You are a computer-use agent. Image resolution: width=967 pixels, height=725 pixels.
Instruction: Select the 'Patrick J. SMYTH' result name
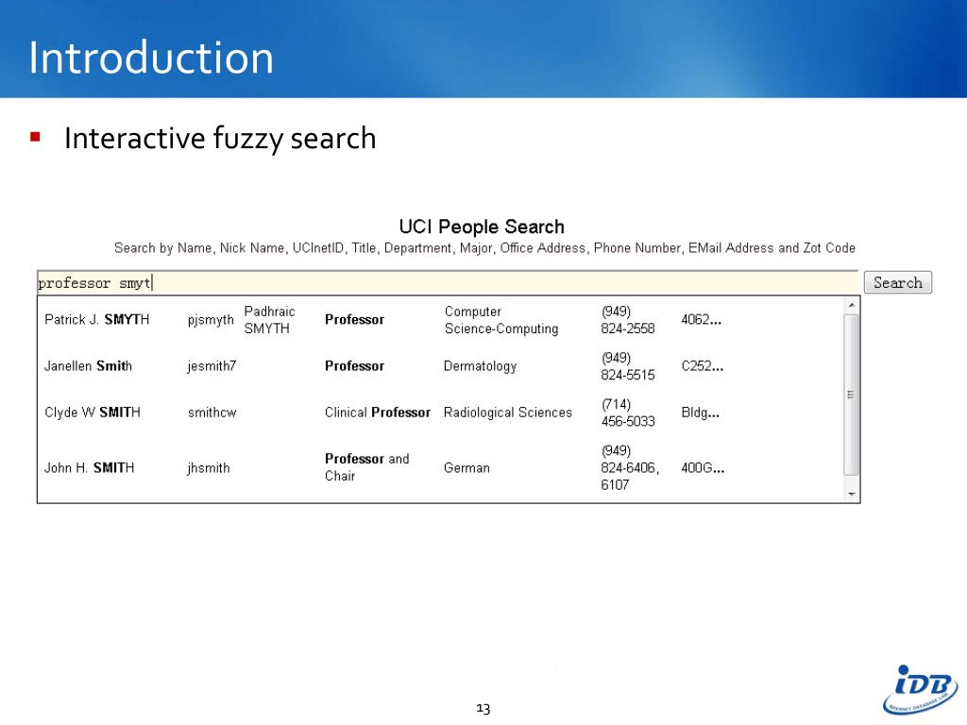click(97, 319)
